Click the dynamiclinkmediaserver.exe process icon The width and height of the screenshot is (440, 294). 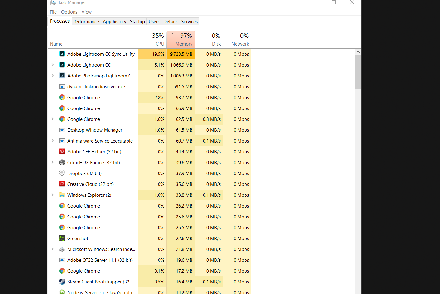(x=62, y=86)
